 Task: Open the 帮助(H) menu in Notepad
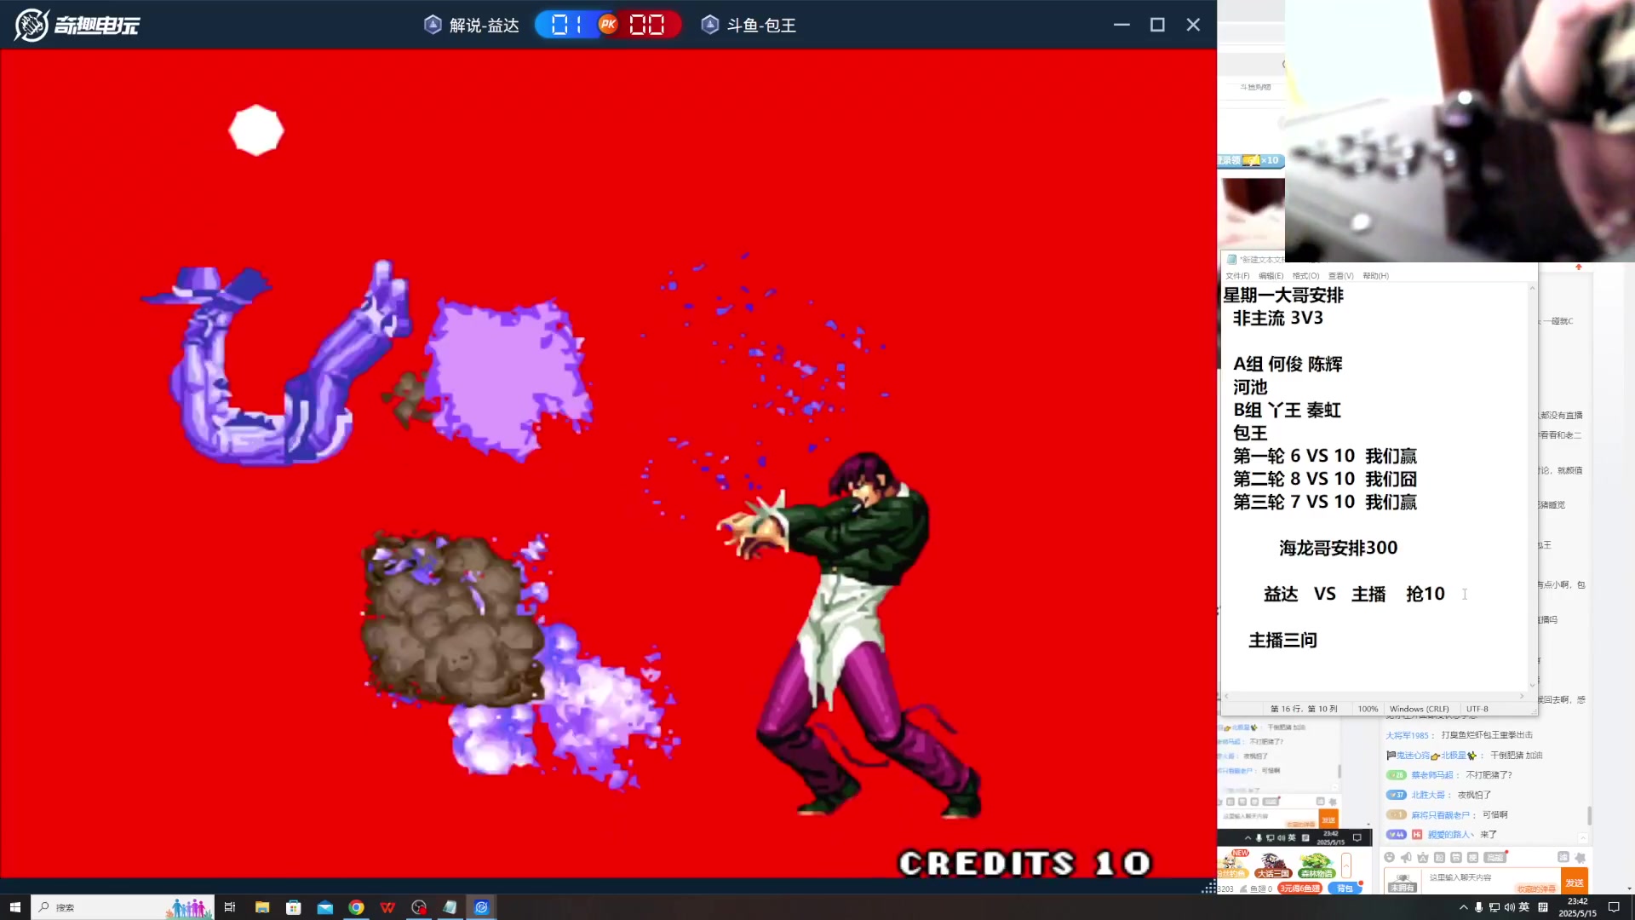click(1375, 275)
